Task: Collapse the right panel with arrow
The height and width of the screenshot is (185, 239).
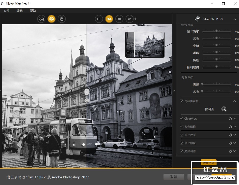Action: (174, 91)
